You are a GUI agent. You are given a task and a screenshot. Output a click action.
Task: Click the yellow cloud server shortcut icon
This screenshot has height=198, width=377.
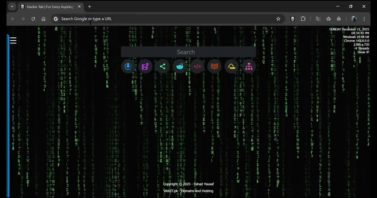tap(232, 67)
